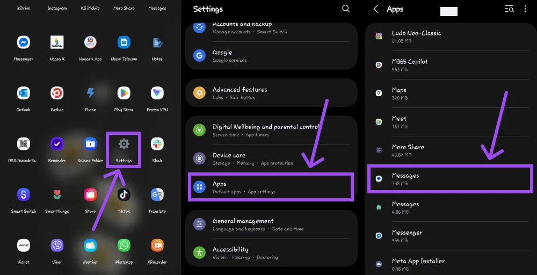Launch the Naasa X app
This screenshot has height=275, width=537.
pyautogui.click(x=57, y=42)
